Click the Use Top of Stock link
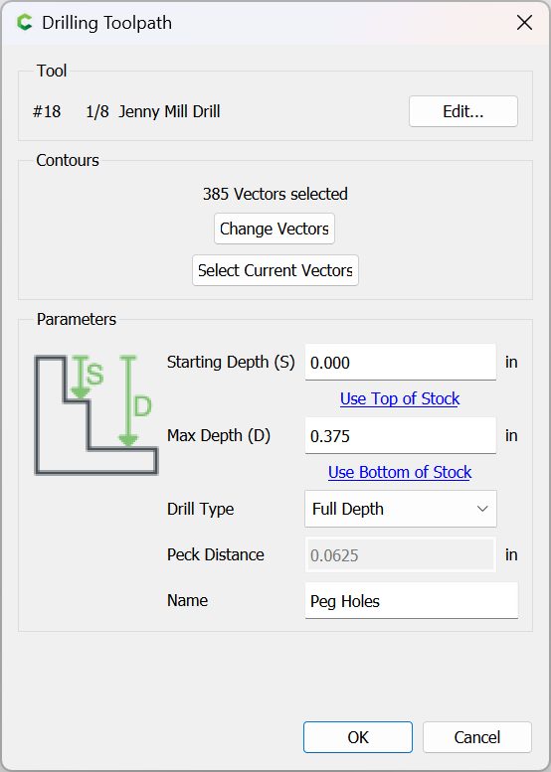Image resolution: width=551 pixels, height=772 pixels. click(x=400, y=398)
